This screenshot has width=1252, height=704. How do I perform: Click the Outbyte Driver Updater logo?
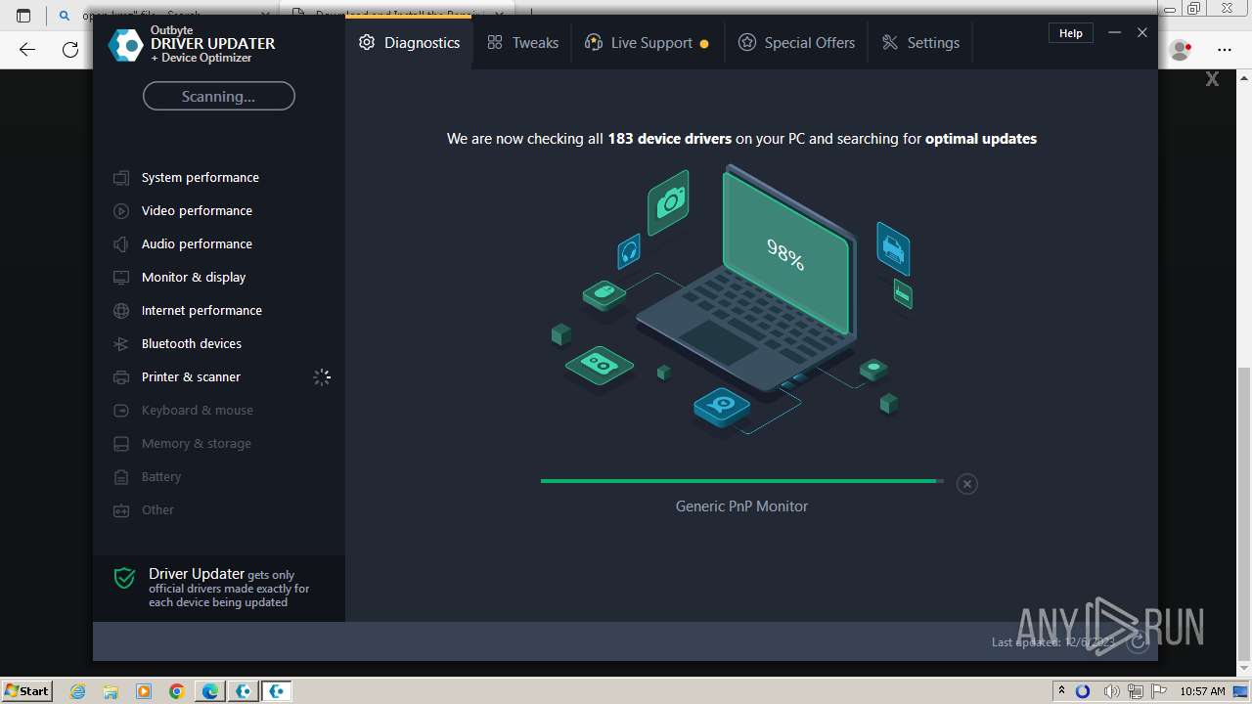[x=125, y=45]
